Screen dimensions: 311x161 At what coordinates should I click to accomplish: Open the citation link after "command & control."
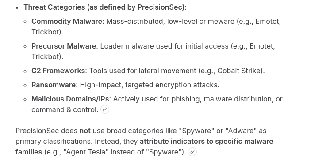(x=105, y=109)
